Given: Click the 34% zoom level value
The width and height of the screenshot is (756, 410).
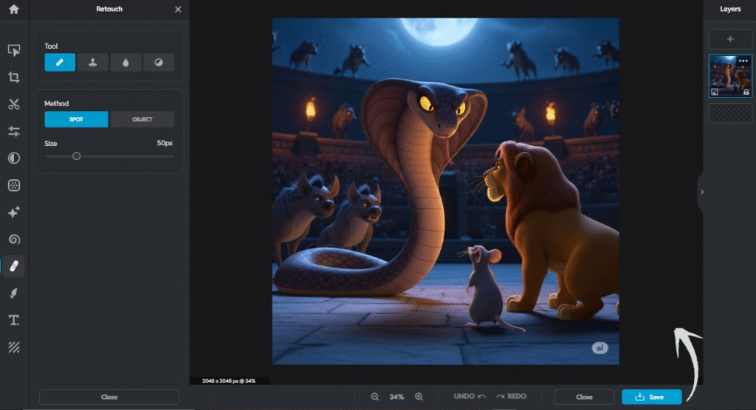Looking at the screenshot, I should point(396,397).
